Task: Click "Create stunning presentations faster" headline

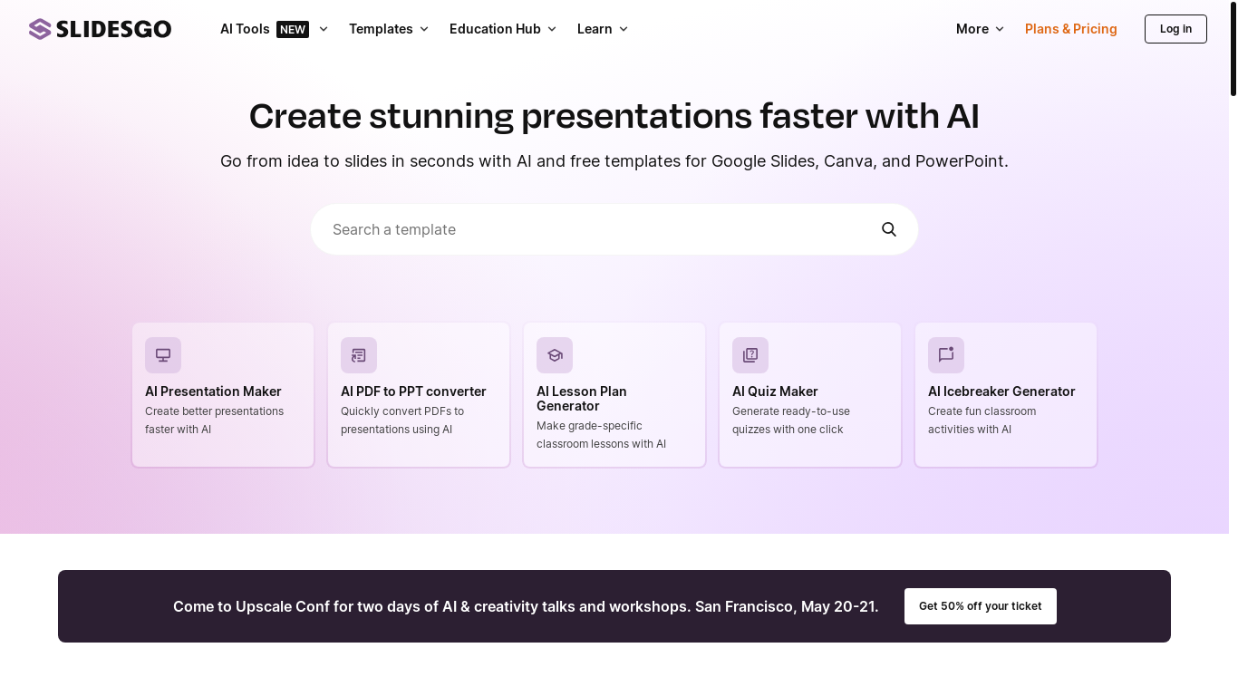Action: click(614, 116)
